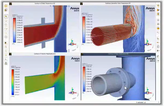This screenshot has height=106, width=164.
Task: Open the selection filter dropdown beside '0 selected all'
Action: pyautogui.click(x=159, y=102)
